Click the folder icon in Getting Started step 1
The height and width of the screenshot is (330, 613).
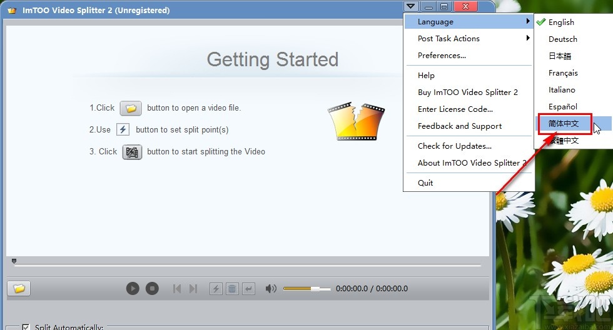[131, 108]
